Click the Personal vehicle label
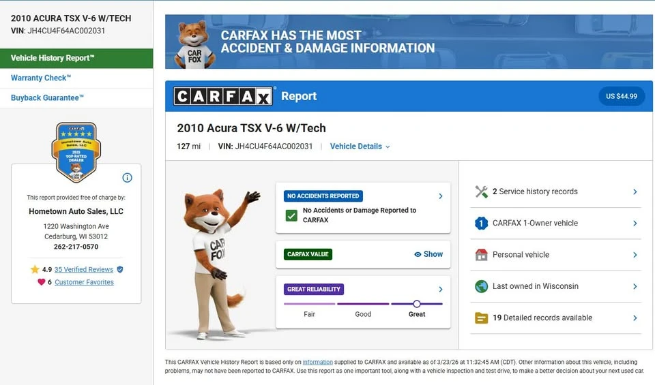Image resolution: width=655 pixels, height=385 pixels. pos(521,255)
